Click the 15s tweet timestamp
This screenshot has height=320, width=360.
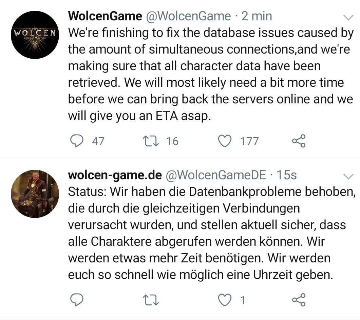287,175
